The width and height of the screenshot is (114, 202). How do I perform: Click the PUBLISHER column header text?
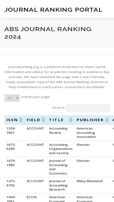[90, 120]
